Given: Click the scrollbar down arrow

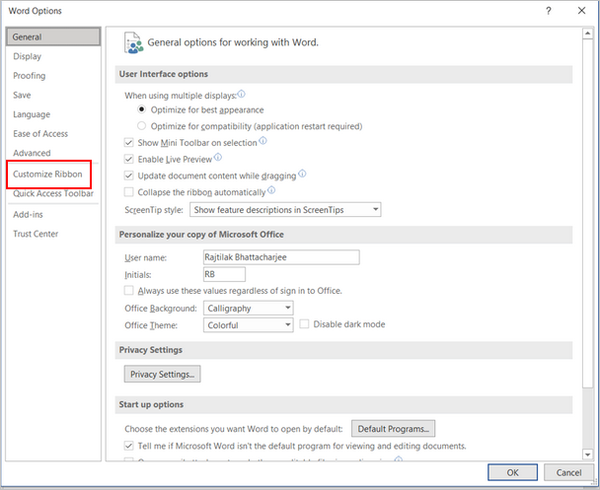Looking at the screenshot, I should pyautogui.click(x=587, y=455).
